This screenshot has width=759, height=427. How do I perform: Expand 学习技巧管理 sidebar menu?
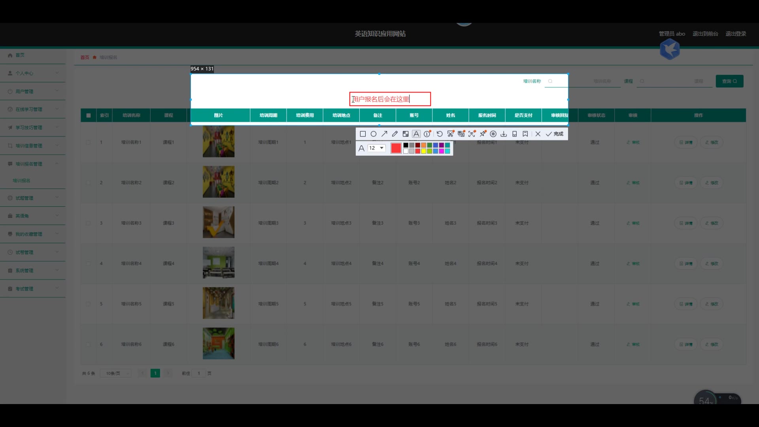(33, 127)
